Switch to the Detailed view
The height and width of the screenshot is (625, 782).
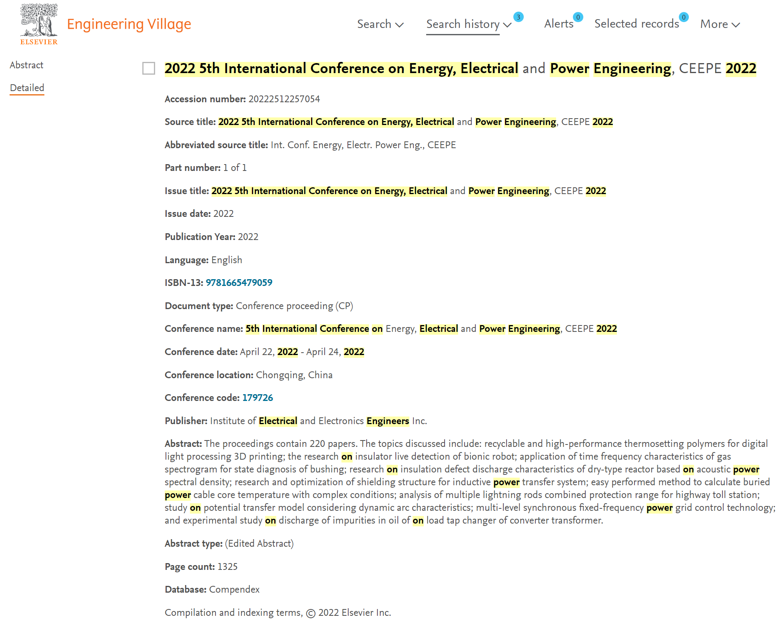[x=27, y=88]
